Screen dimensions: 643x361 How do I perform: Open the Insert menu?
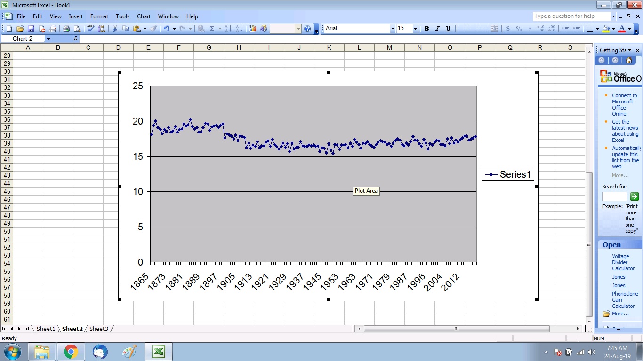point(76,16)
